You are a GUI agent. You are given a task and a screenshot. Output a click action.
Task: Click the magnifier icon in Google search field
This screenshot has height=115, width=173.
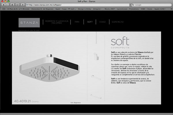click(133, 5)
